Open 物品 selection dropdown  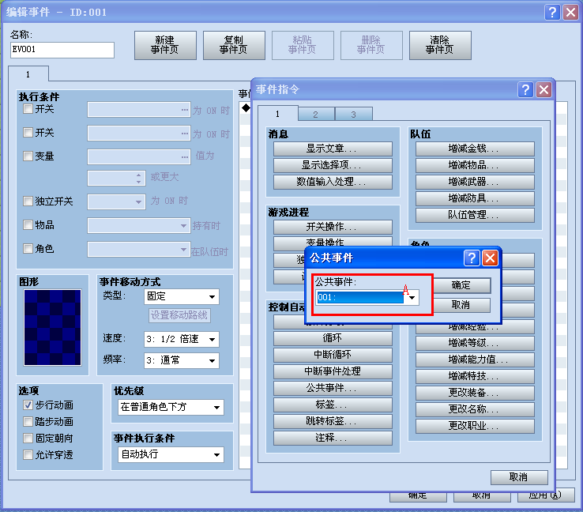coord(139,226)
